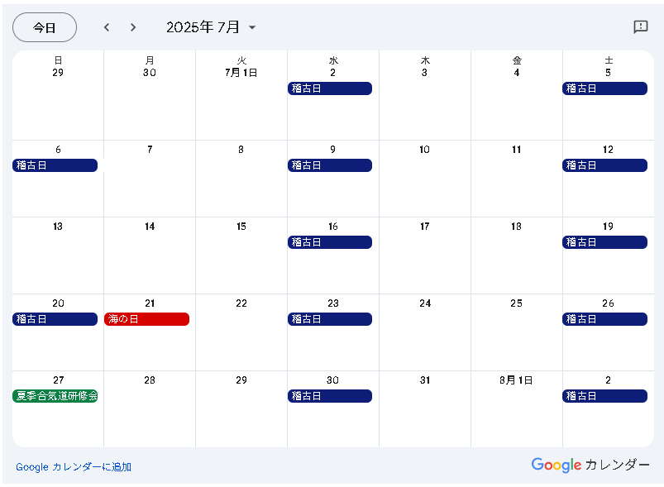Open the Google カレンダーに追加 link

coord(74,467)
